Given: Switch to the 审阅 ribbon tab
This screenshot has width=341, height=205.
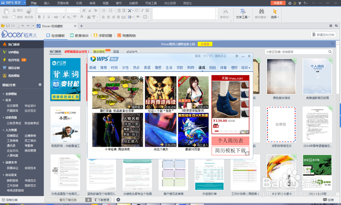Looking at the screenshot, I should click(92, 3).
